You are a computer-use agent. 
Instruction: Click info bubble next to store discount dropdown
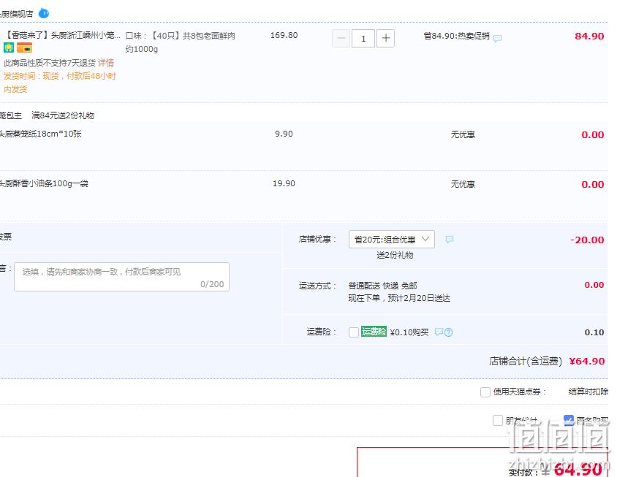coord(450,239)
